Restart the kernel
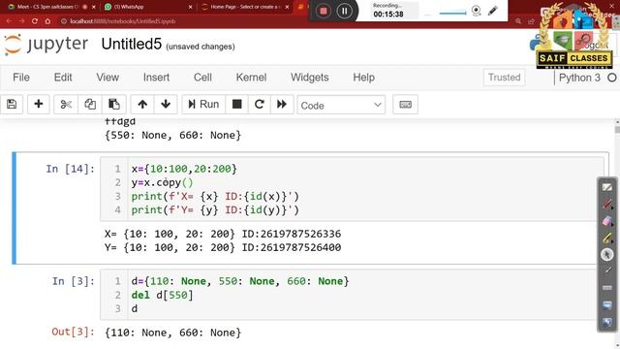This screenshot has height=349, width=620. [260, 105]
